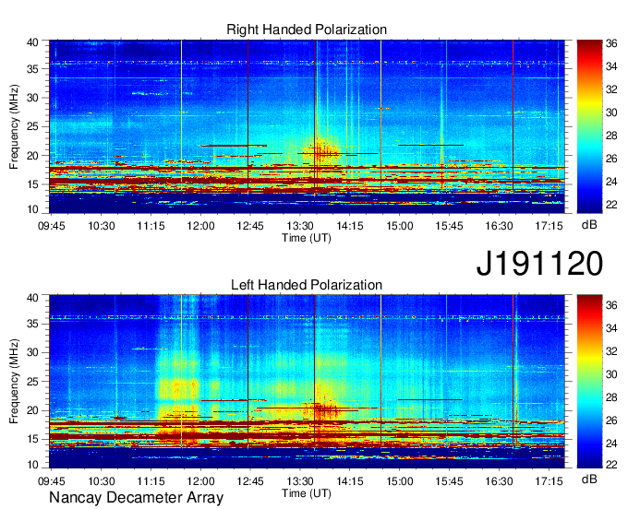This screenshot has width=628, height=509.
Task: Click the 15 MHz tick label of Left Handed plot
Action: tap(32, 439)
